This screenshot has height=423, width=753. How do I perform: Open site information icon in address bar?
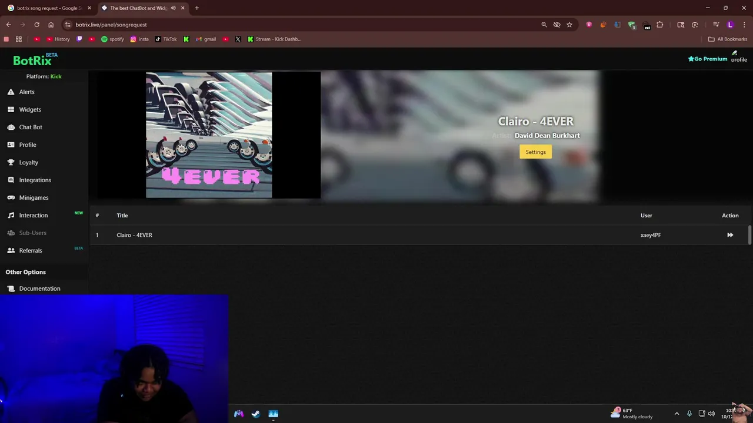[68, 25]
